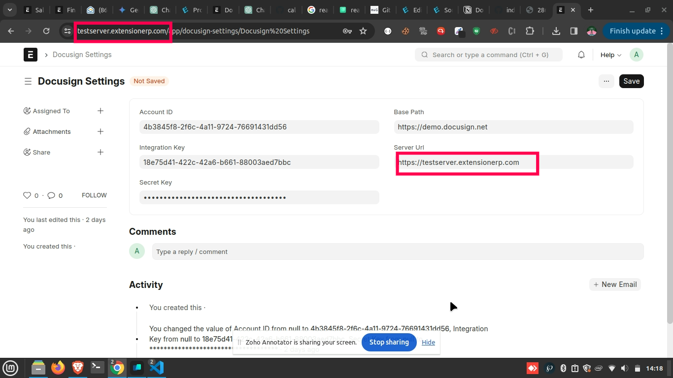The image size is (673, 378).
Task: Switch to the Sal tab
Action: pyautogui.click(x=34, y=10)
